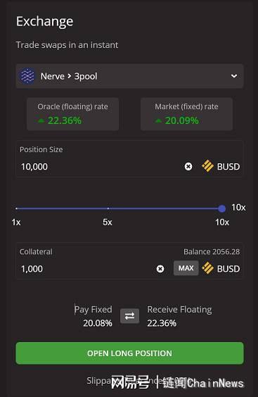
Task: Clear the Position Size amount
Action: tap(188, 167)
